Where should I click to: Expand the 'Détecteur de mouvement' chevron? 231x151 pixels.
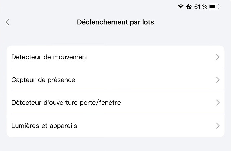[x=218, y=57]
